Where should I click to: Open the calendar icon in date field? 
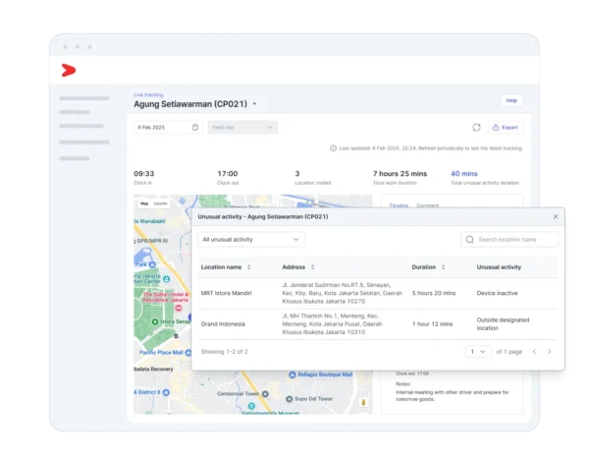tap(195, 127)
